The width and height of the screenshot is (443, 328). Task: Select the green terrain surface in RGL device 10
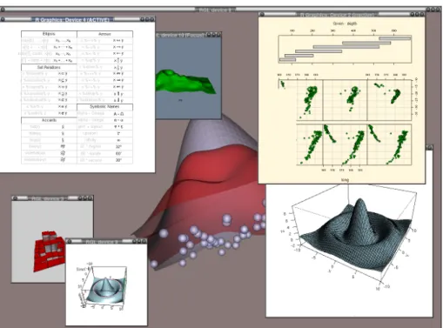coord(185,81)
